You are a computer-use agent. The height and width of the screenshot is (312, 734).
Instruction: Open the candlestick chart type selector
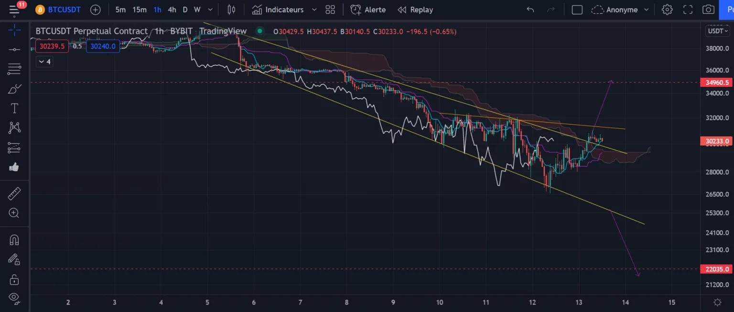click(232, 10)
